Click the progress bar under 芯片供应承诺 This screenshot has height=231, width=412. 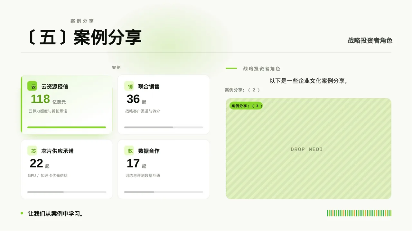(x=67, y=192)
